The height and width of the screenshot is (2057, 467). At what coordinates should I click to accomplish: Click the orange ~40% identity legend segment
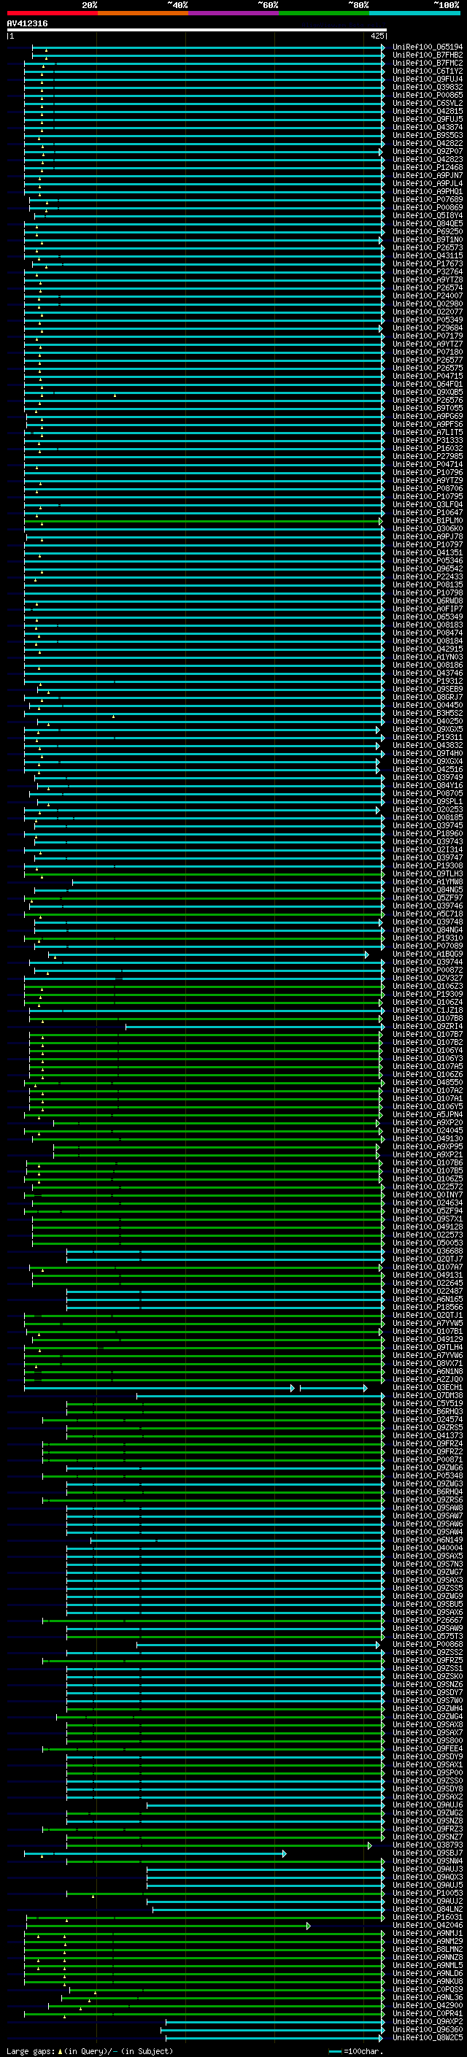[x=143, y=13]
